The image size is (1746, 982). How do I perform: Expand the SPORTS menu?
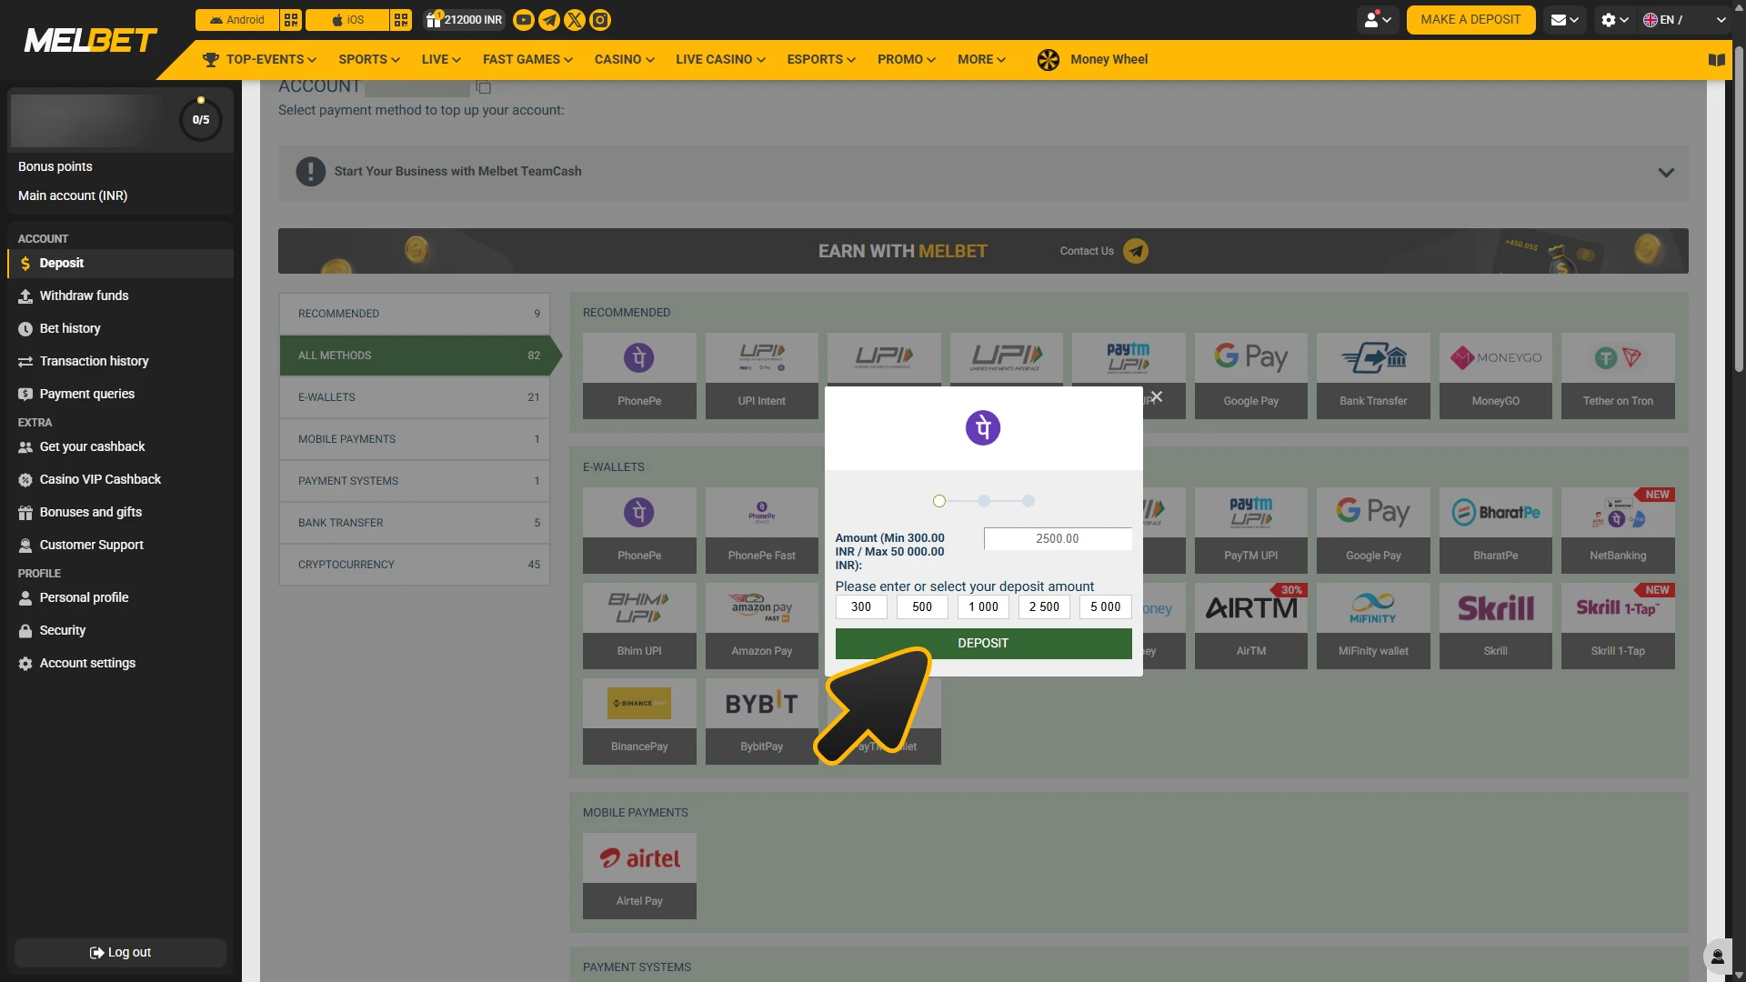tap(369, 60)
